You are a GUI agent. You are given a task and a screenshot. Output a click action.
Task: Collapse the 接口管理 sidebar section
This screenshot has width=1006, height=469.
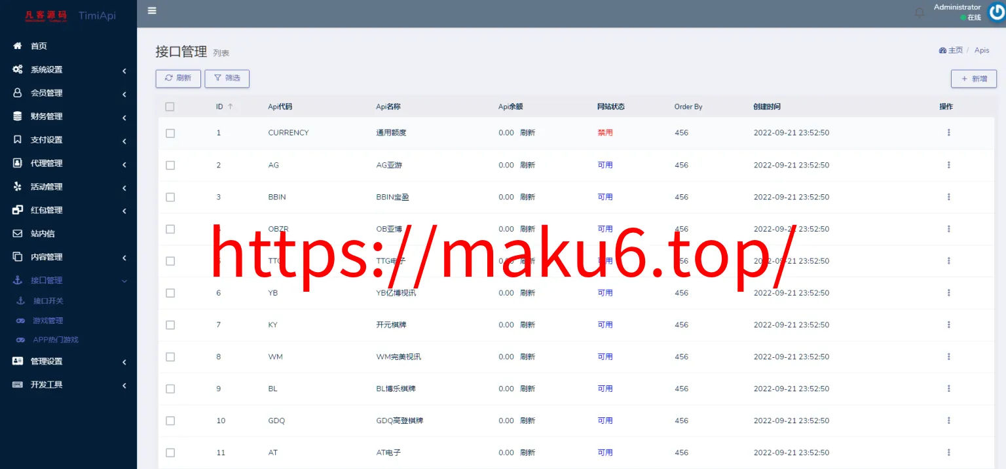click(68, 281)
